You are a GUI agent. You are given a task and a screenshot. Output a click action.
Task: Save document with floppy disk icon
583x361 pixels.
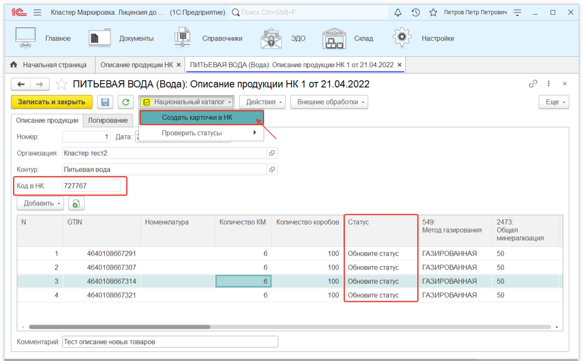(105, 102)
